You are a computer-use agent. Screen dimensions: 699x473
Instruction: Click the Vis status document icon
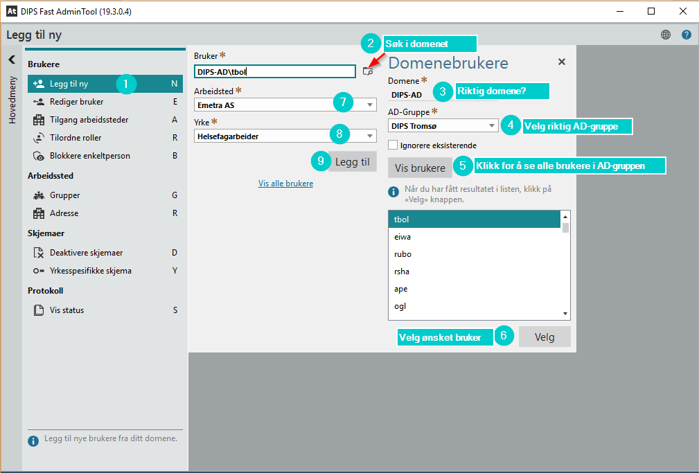tap(39, 310)
